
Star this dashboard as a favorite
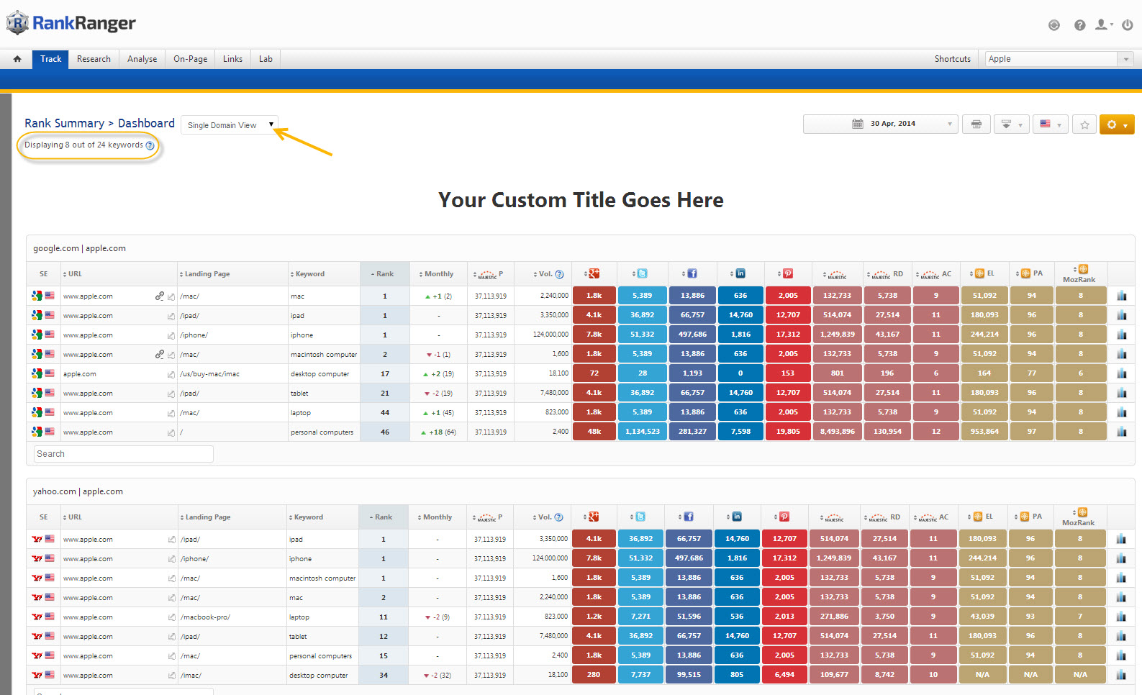(1084, 124)
